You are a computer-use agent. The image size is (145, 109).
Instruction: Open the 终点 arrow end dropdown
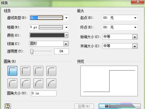pos(135,27)
